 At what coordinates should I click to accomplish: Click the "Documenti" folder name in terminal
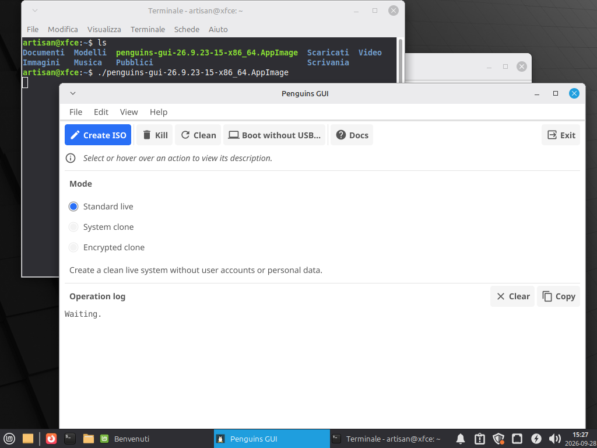pos(44,52)
